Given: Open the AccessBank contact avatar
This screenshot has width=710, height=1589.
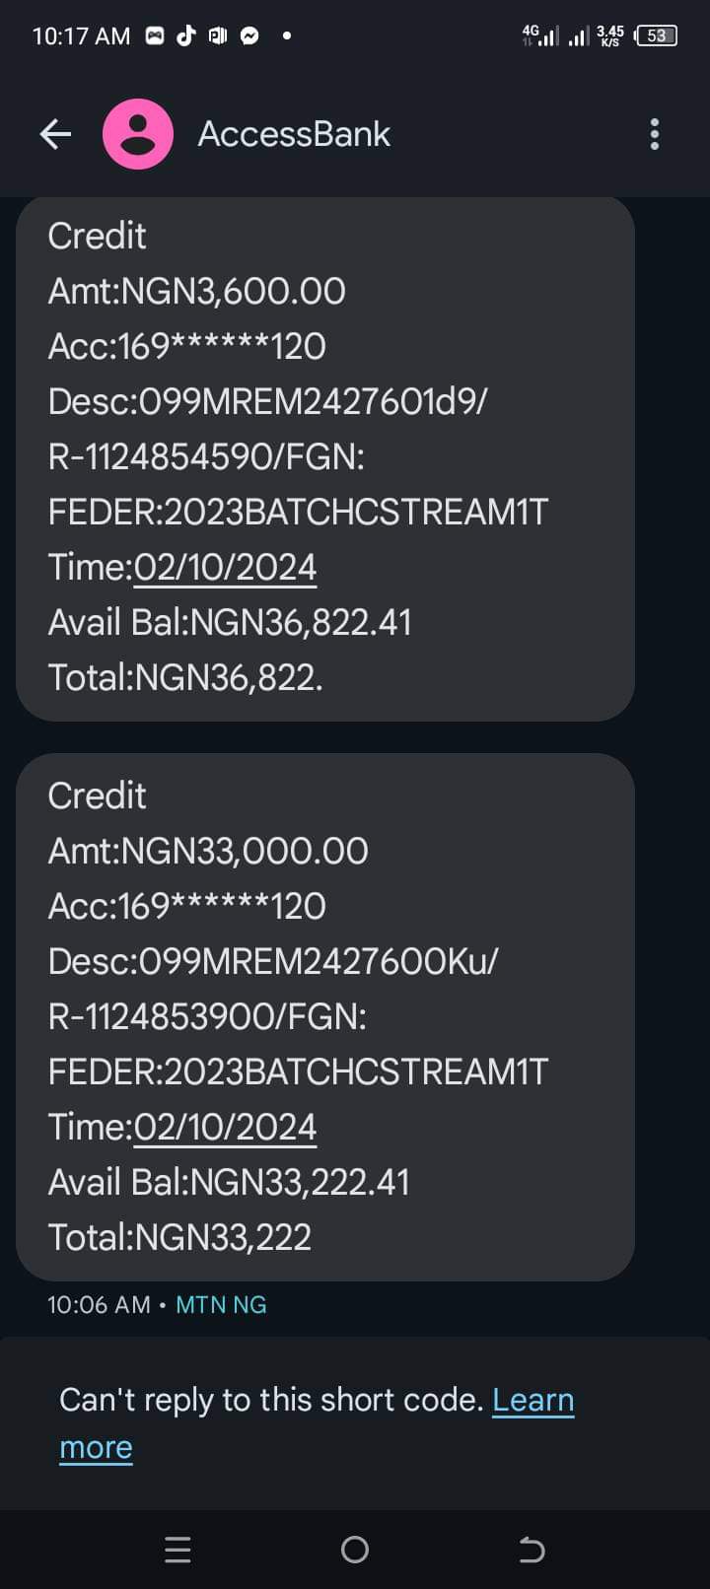Looking at the screenshot, I should coord(138,134).
